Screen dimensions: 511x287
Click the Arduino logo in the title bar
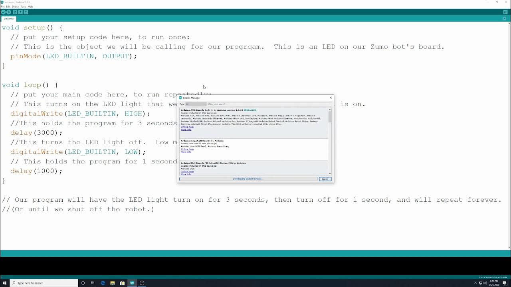pos(2,2)
